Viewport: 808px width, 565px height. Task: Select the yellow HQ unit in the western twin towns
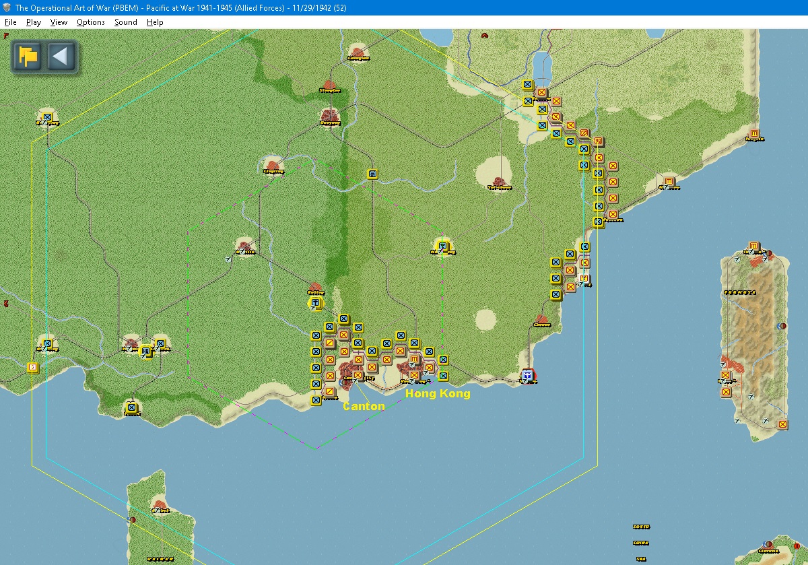[145, 351]
